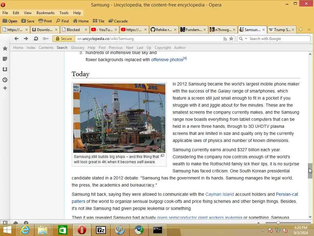Switch to the Rehike r... tab
Screen dimensions: 314x236
point(163,30)
